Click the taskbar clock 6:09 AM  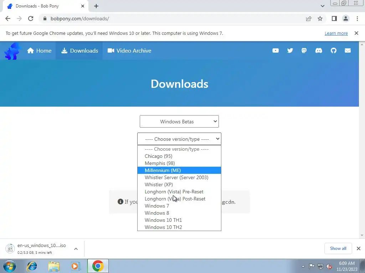point(347,266)
